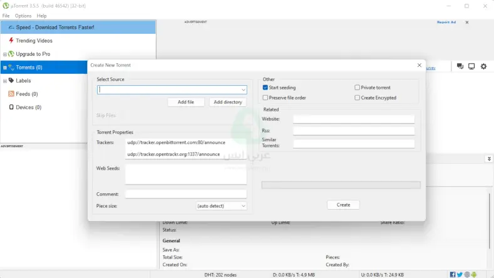Expand the Select Source combo box
This screenshot has width=494, height=278.
[244, 90]
